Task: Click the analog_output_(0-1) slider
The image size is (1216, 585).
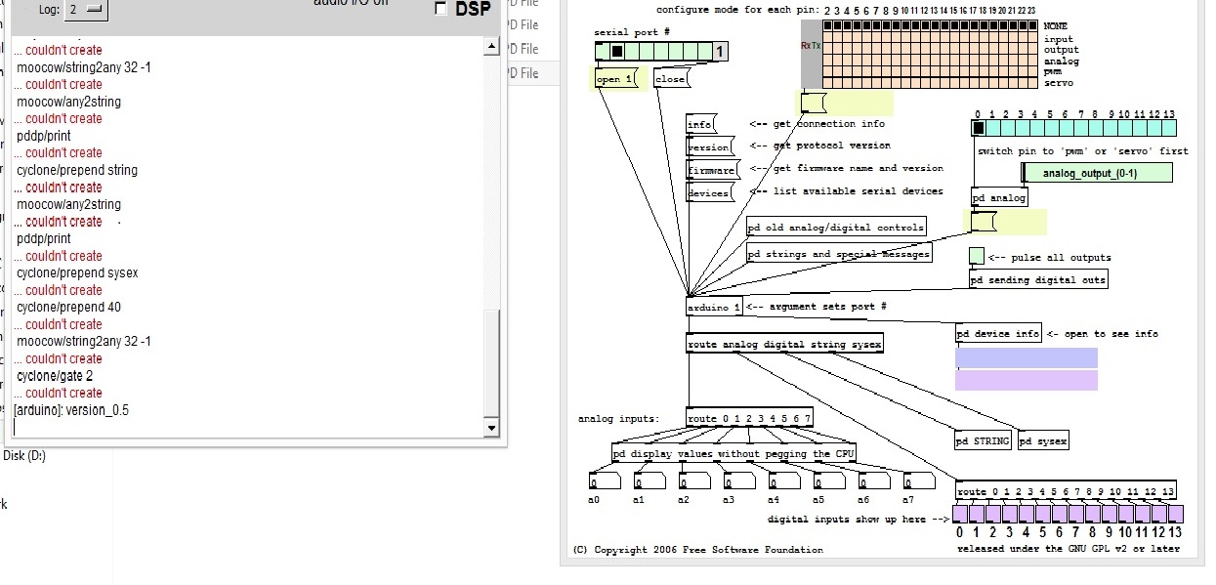Action: point(1095,173)
